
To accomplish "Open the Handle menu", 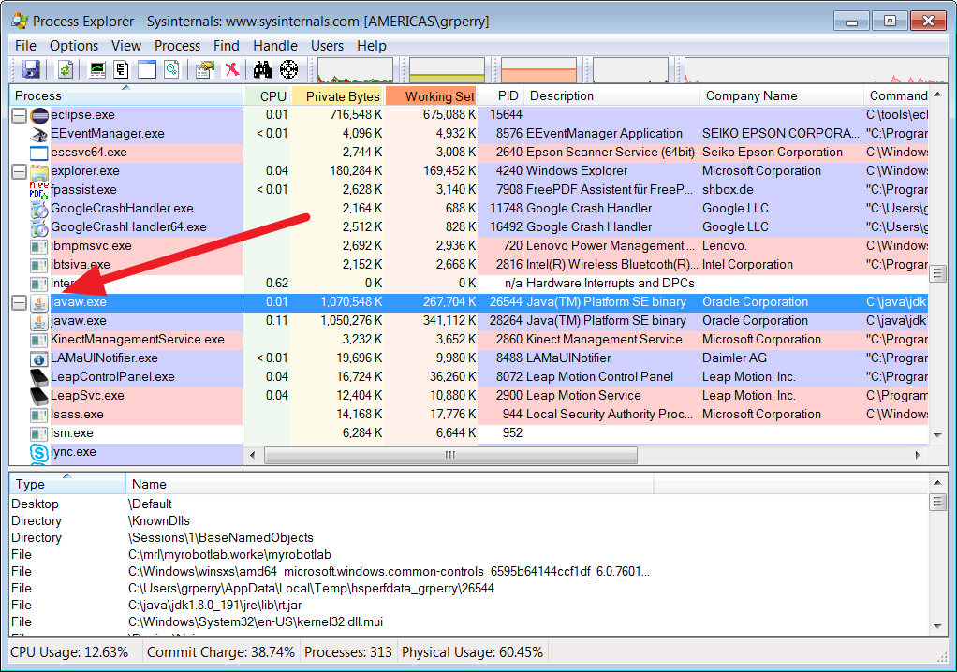I will pyautogui.click(x=274, y=45).
